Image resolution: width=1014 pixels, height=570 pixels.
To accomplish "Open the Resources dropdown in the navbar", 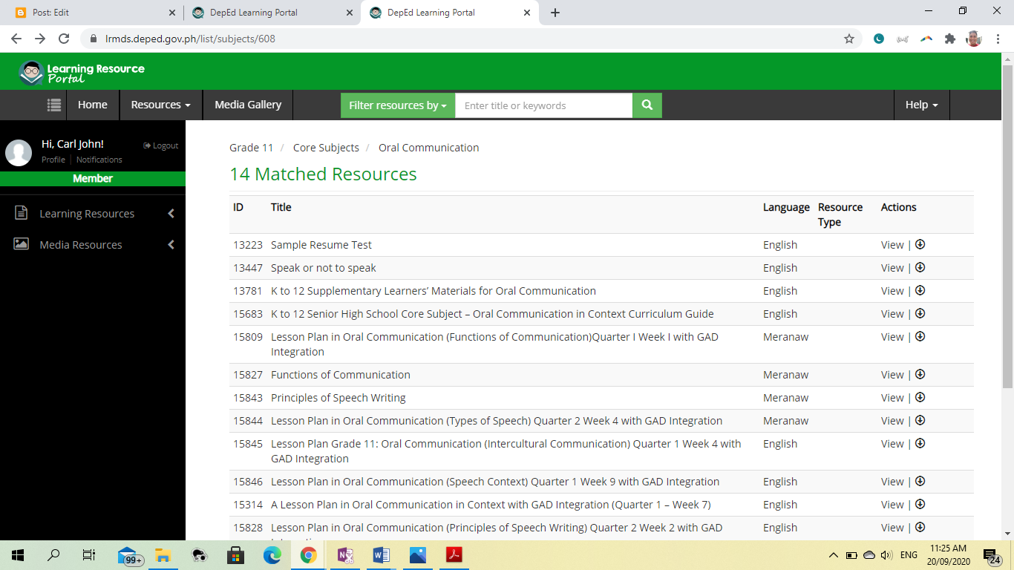I will [160, 105].
